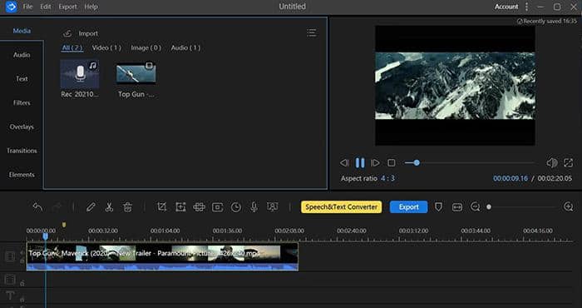Open the clock Duration tool
The height and width of the screenshot is (308, 582).
pos(236,207)
